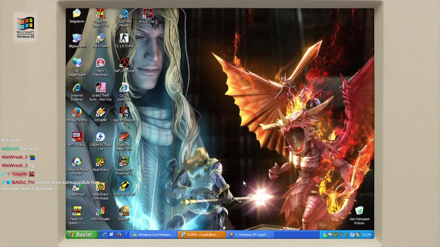The image size is (440, 247).
Task: Launch the Internet Explorer desktop icon
Action: click(x=77, y=92)
